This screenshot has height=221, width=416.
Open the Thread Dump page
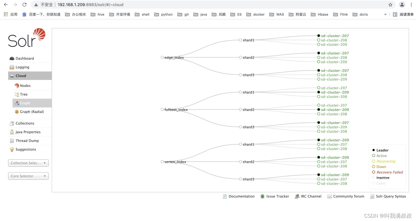[30, 141]
